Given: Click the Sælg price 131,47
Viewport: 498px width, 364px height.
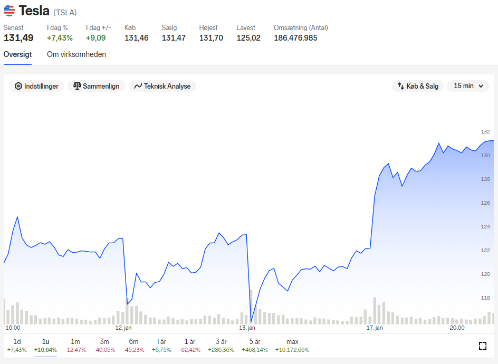Looking at the screenshot, I should pos(174,38).
